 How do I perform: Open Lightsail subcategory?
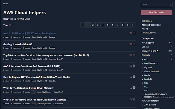pos(148,67)
